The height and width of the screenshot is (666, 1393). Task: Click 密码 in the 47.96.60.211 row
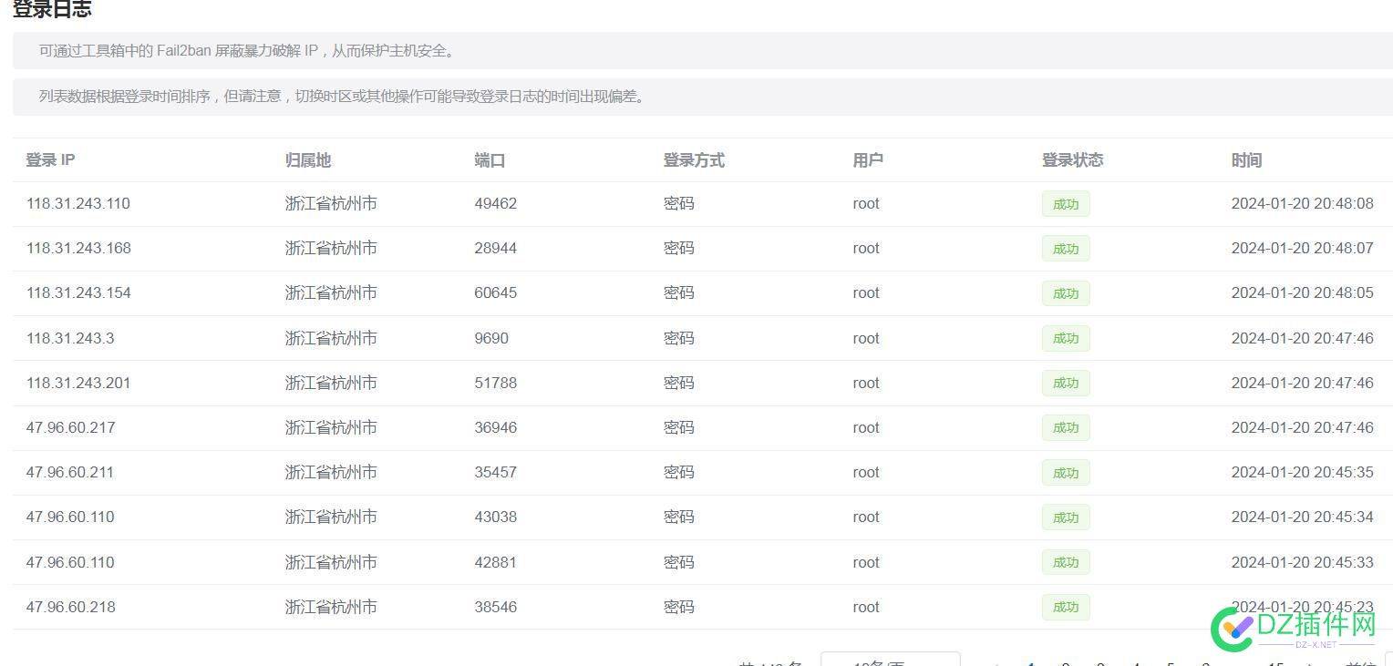[678, 473]
